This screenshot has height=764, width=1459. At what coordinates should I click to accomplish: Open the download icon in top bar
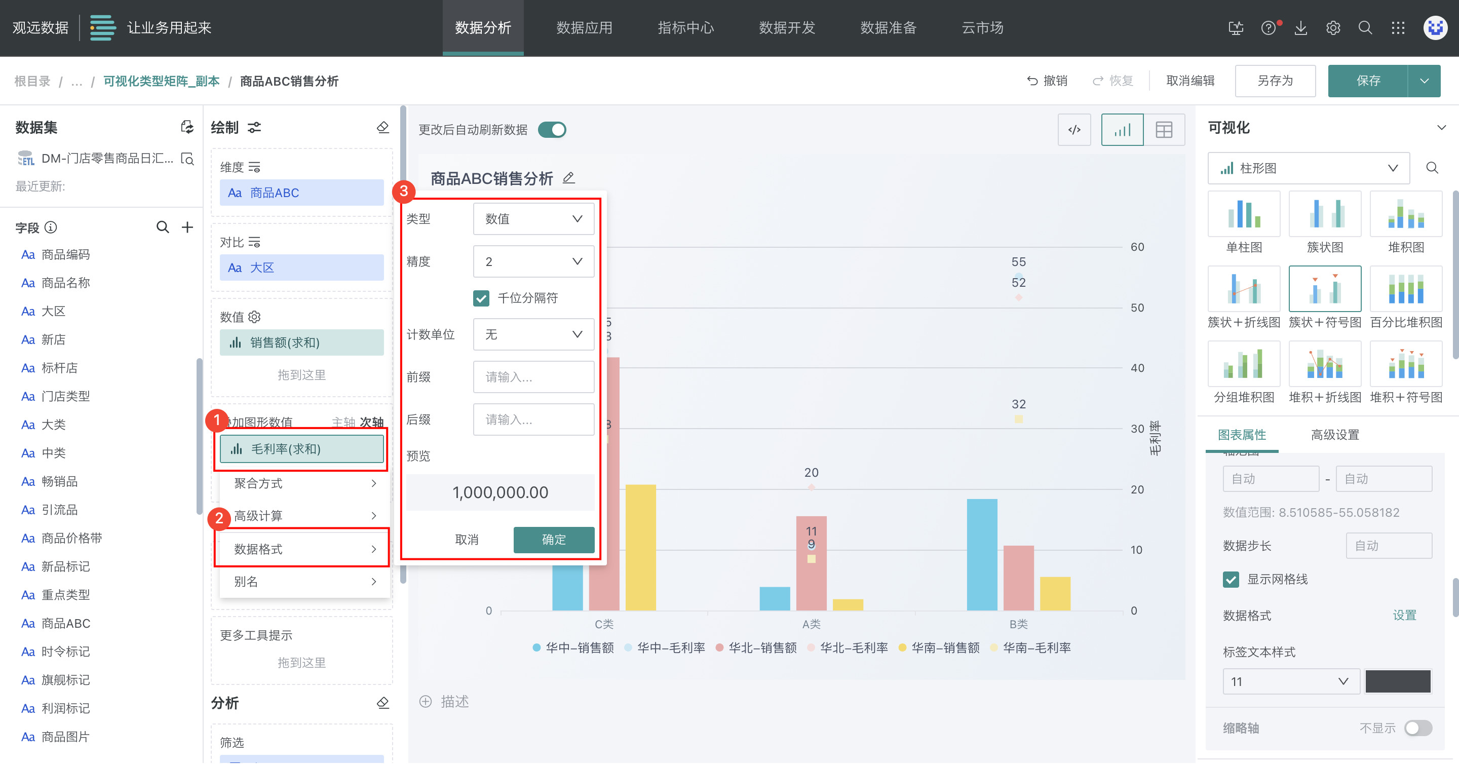pos(1300,28)
